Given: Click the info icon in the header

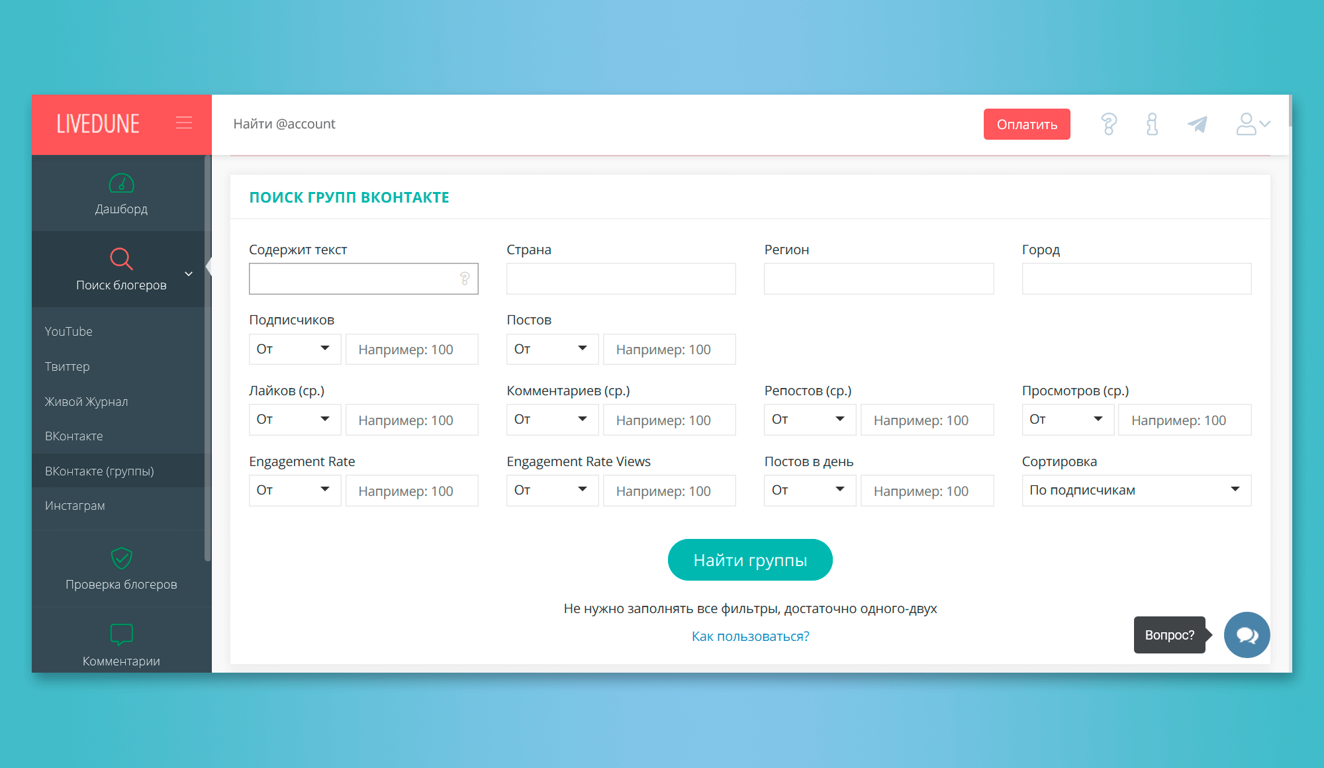Looking at the screenshot, I should point(1152,124).
